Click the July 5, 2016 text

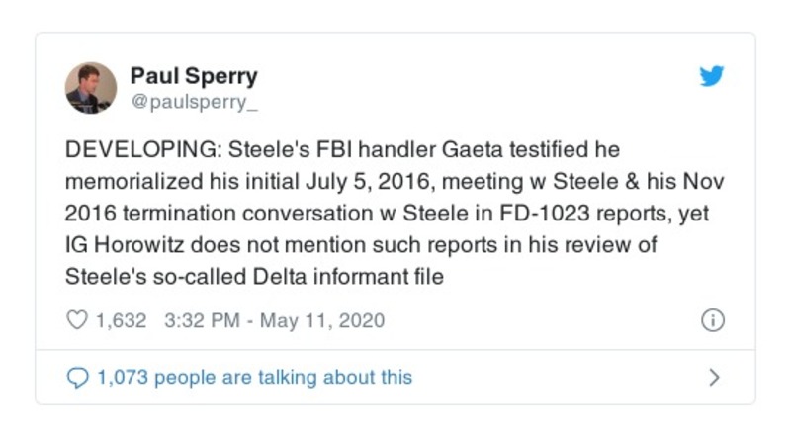[347, 182]
